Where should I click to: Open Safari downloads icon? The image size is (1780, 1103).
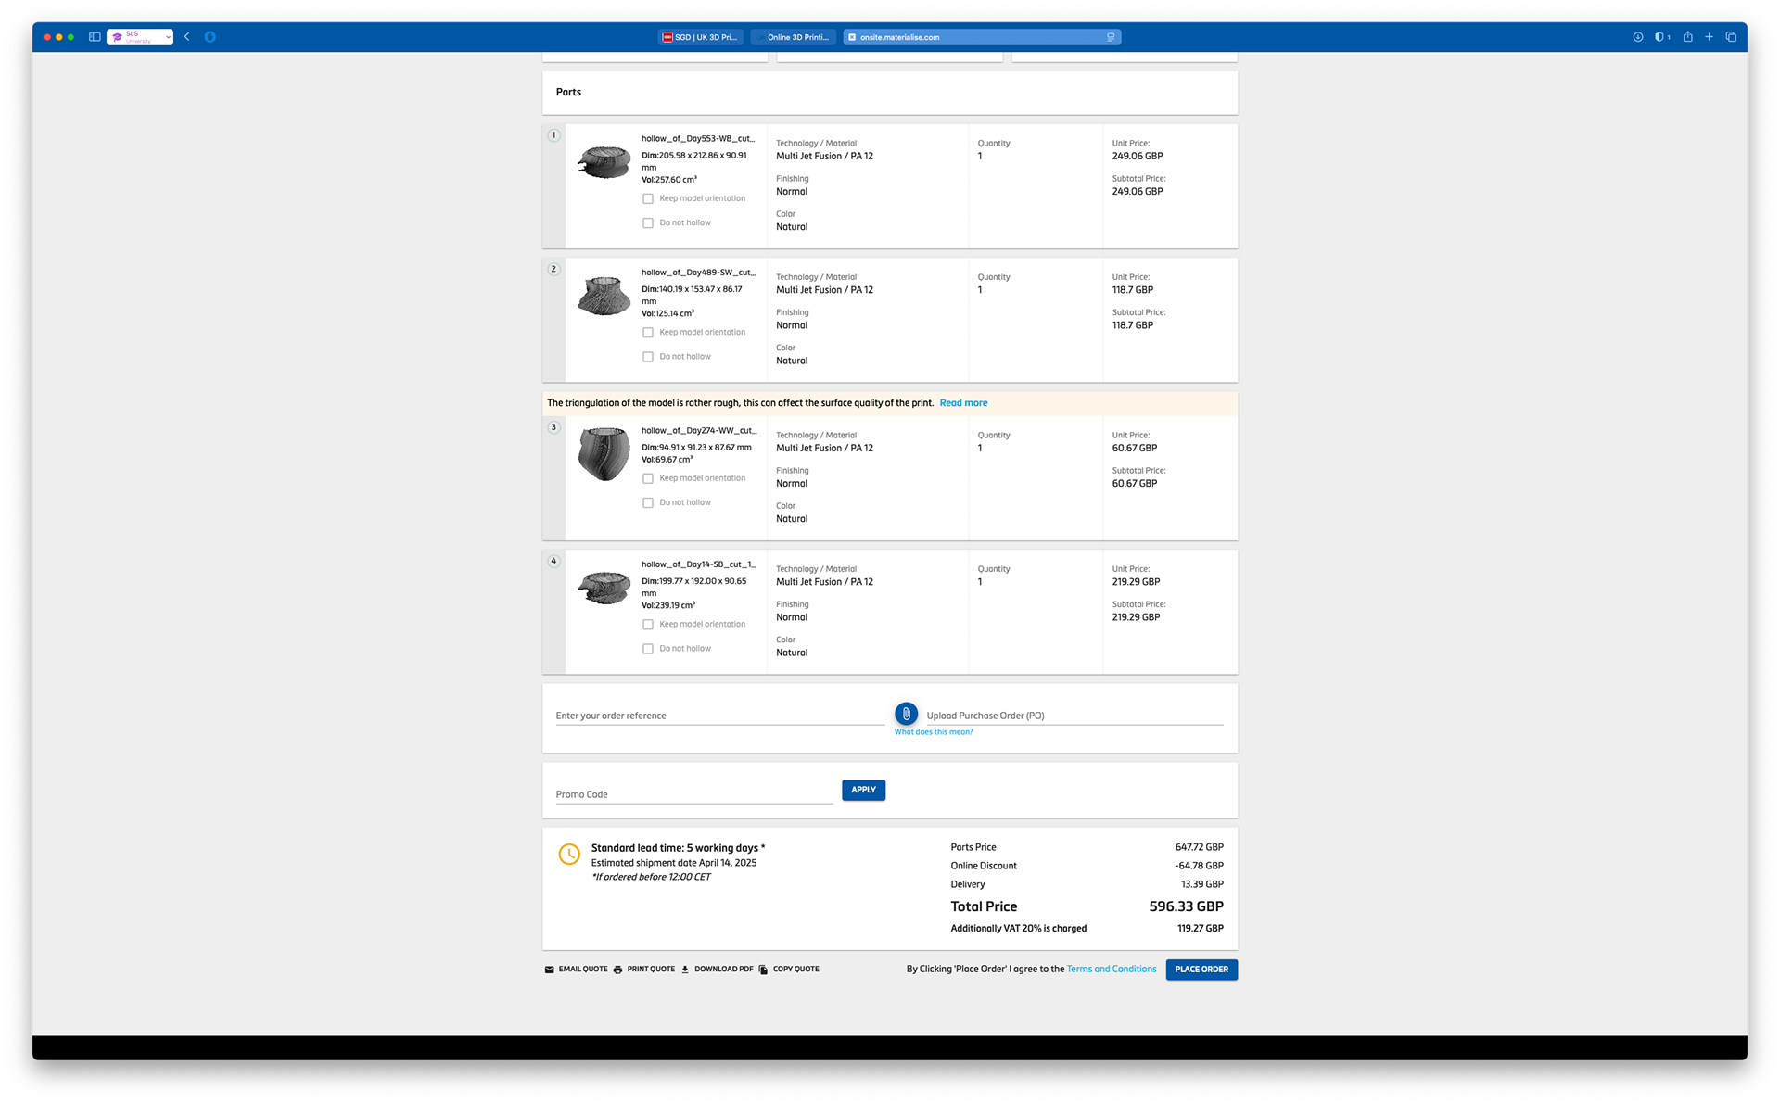(1637, 37)
